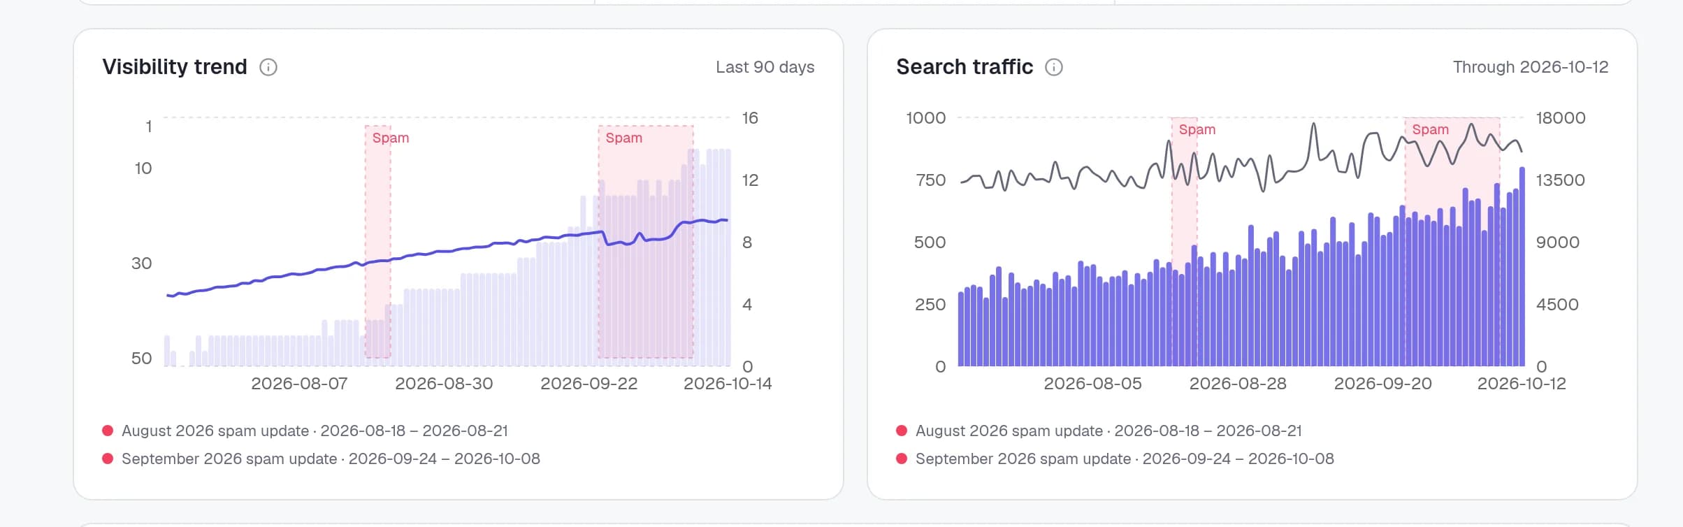Click the 2026-10-14 x-axis date label
Image resolution: width=1683 pixels, height=527 pixels.
pos(728,384)
